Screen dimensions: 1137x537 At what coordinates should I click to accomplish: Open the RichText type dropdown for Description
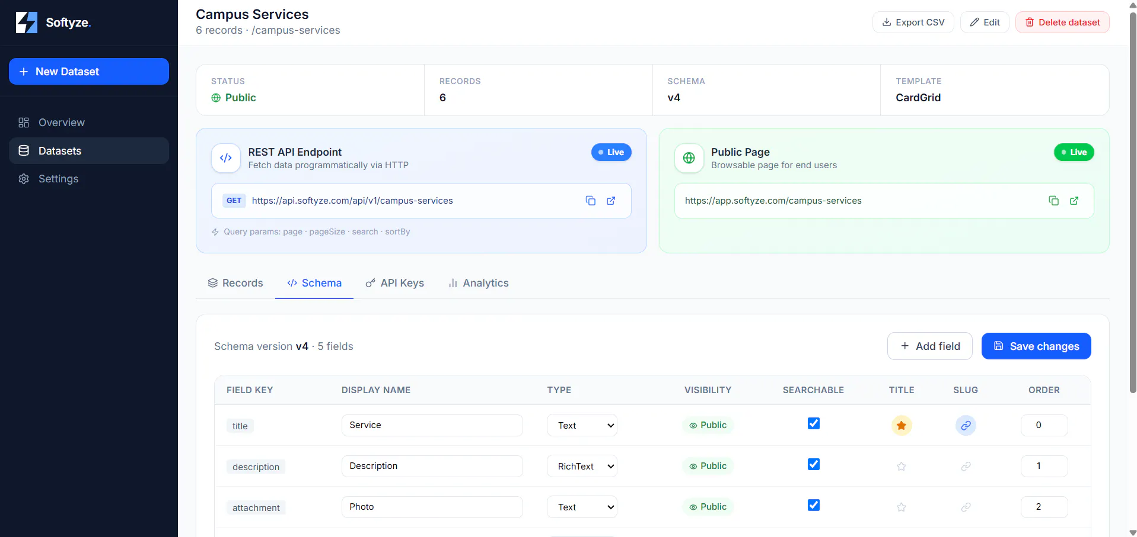pos(582,466)
